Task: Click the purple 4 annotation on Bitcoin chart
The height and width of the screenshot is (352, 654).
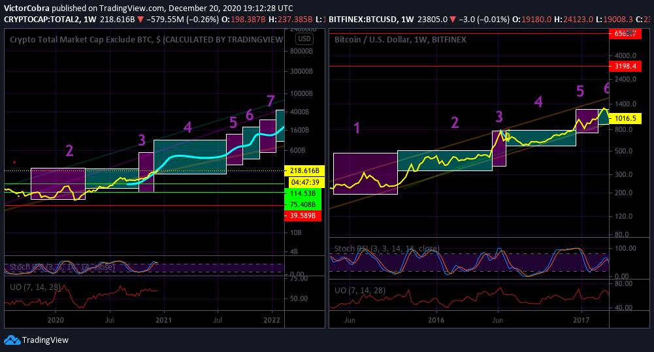Action: tap(538, 102)
